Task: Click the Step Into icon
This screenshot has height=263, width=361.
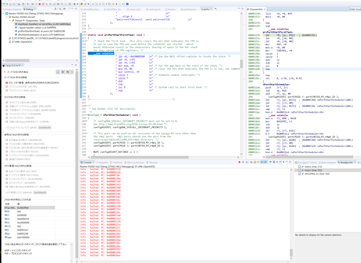Action: point(47,4)
